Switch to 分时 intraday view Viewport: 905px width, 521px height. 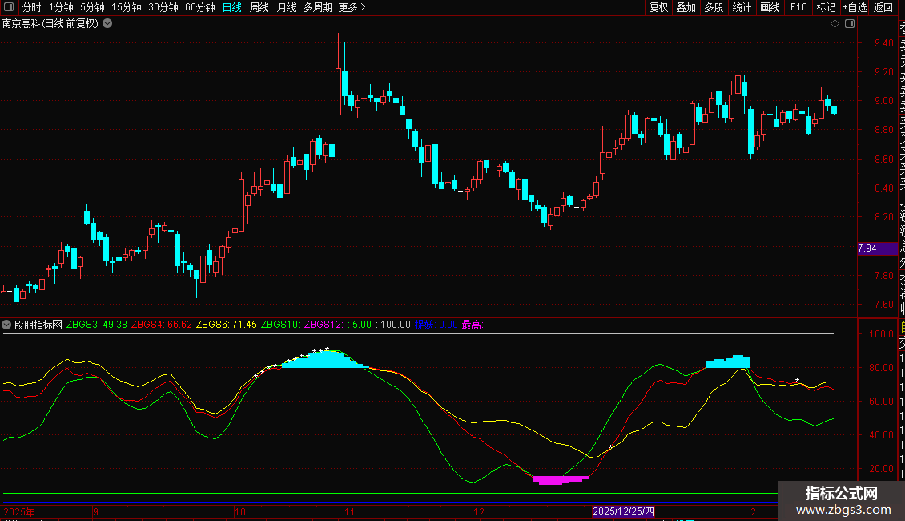pyautogui.click(x=32, y=8)
